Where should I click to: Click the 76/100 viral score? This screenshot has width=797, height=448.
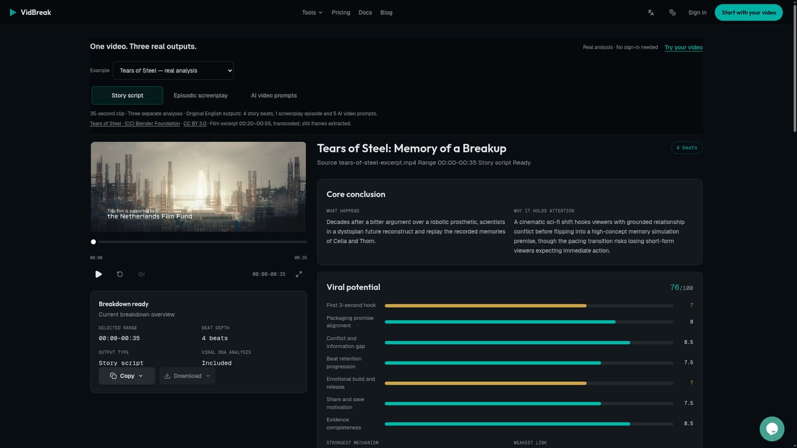[x=681, y=287]
